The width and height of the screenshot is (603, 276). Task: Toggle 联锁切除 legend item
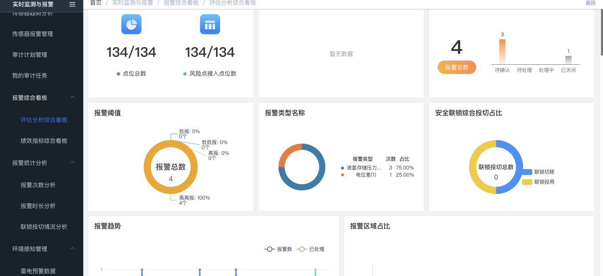[538, 172]
